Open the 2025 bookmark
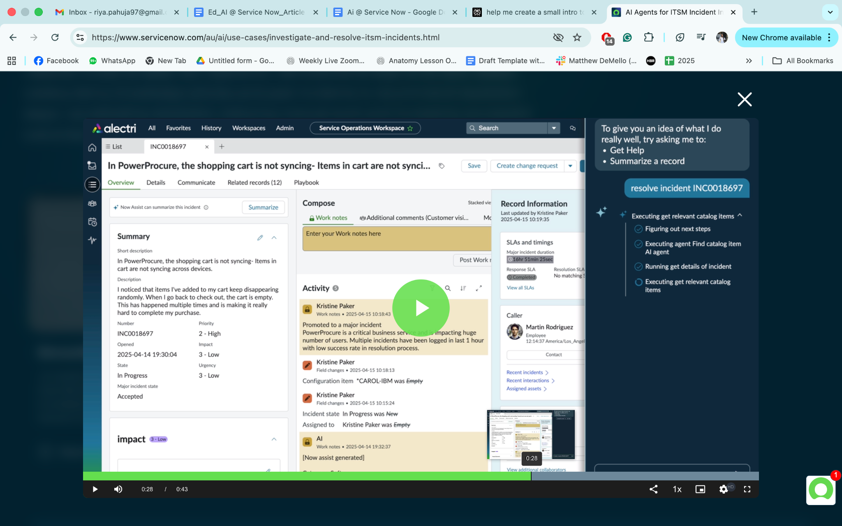The image size is (842, 526). 680,61
